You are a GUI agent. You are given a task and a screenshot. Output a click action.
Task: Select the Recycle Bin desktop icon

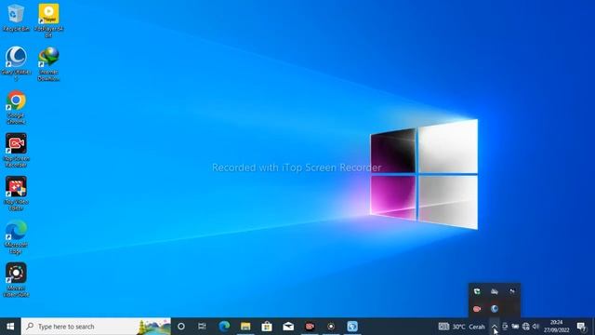click(x=16, y=19)
